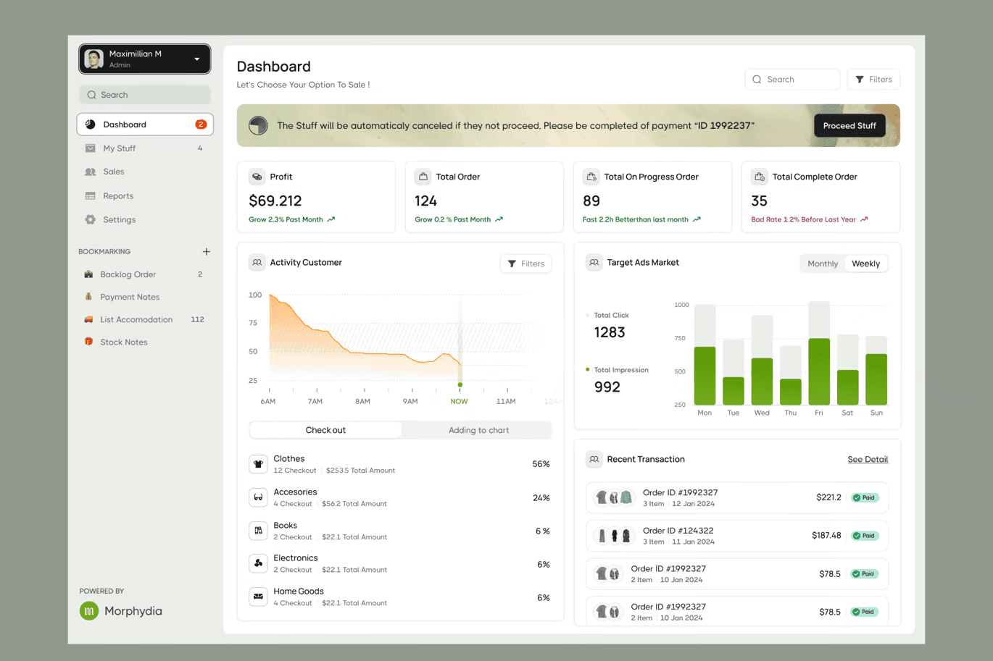The height and width of the screenshot is (661, 993).
Task: Open Activity Customer Filters dropdown
Action: [x=525, y=264]
